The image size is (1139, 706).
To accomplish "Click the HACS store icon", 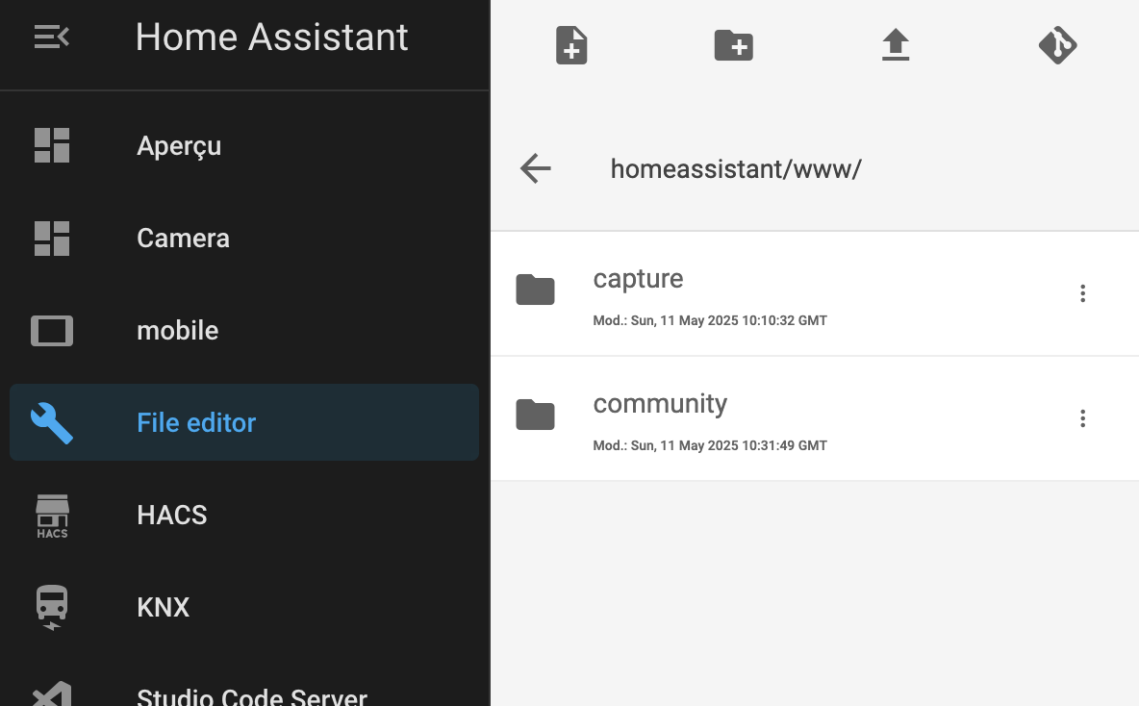I will click(x=52, y=516).
